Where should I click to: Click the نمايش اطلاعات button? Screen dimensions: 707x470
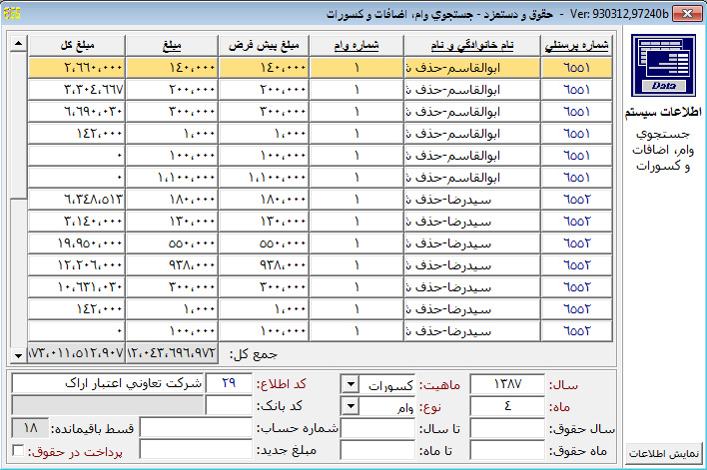(664, 453)
